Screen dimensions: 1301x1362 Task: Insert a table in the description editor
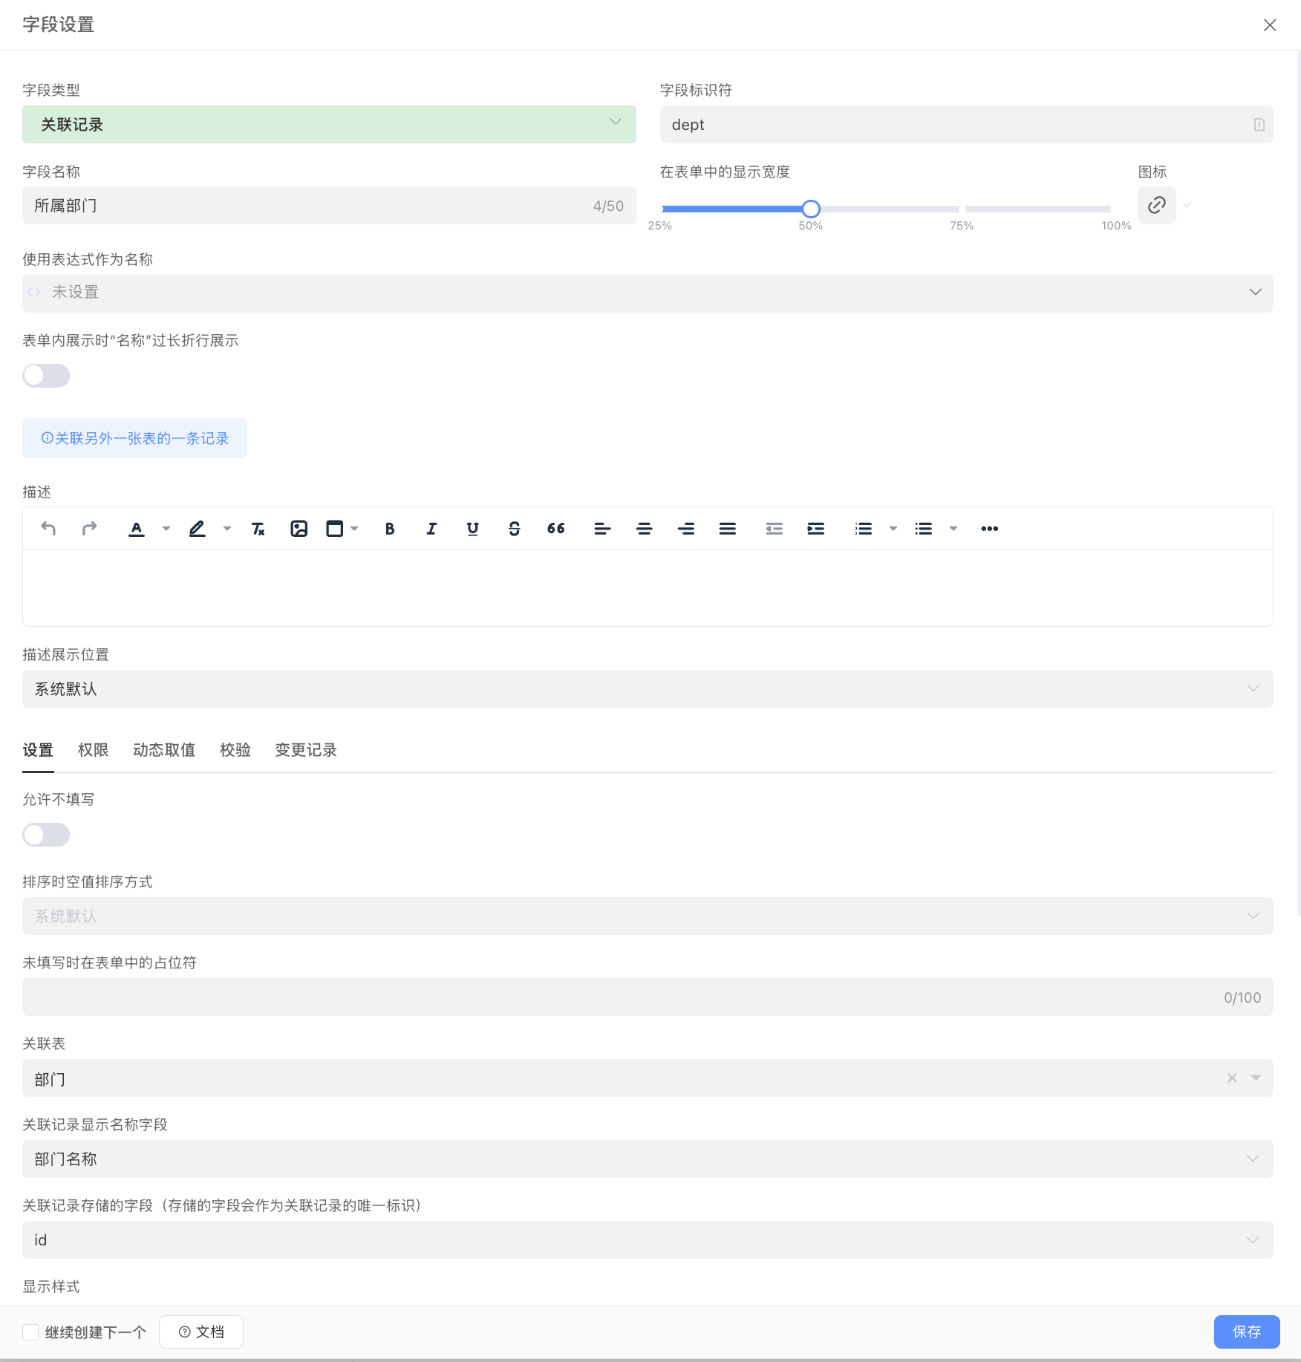[334, 528]
